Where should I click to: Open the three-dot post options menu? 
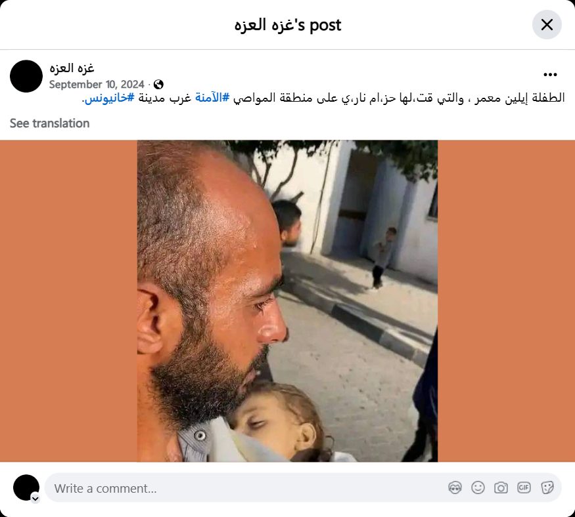click(x=550, y=75)
